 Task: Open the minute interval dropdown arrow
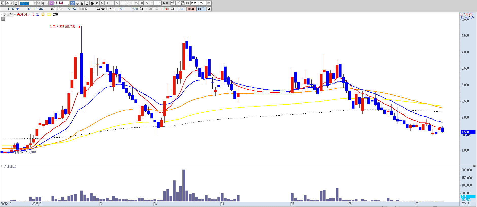(x=152, y=3)
